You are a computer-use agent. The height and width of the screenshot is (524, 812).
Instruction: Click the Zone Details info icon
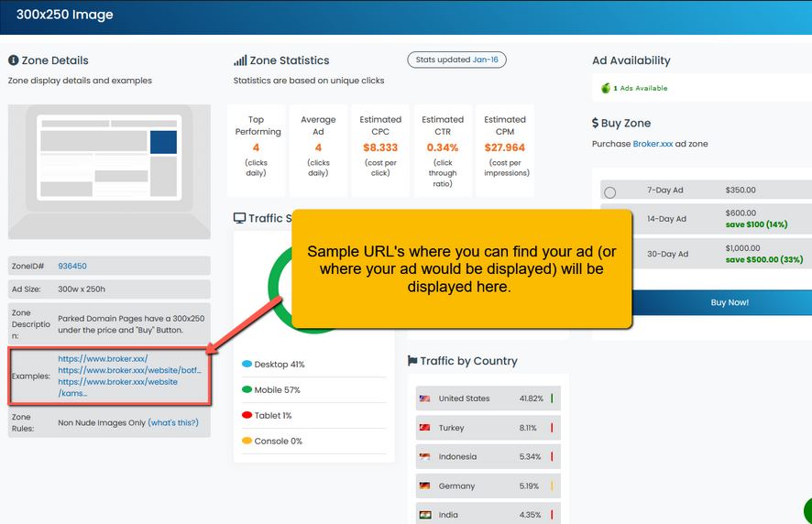click(x=14, y=60)
